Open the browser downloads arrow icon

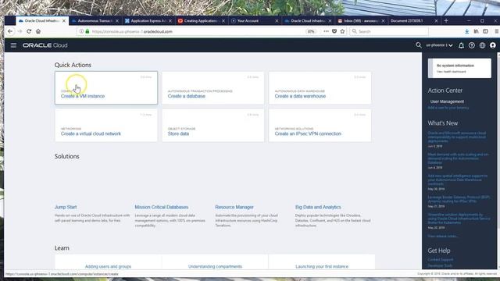coord(467,31)
